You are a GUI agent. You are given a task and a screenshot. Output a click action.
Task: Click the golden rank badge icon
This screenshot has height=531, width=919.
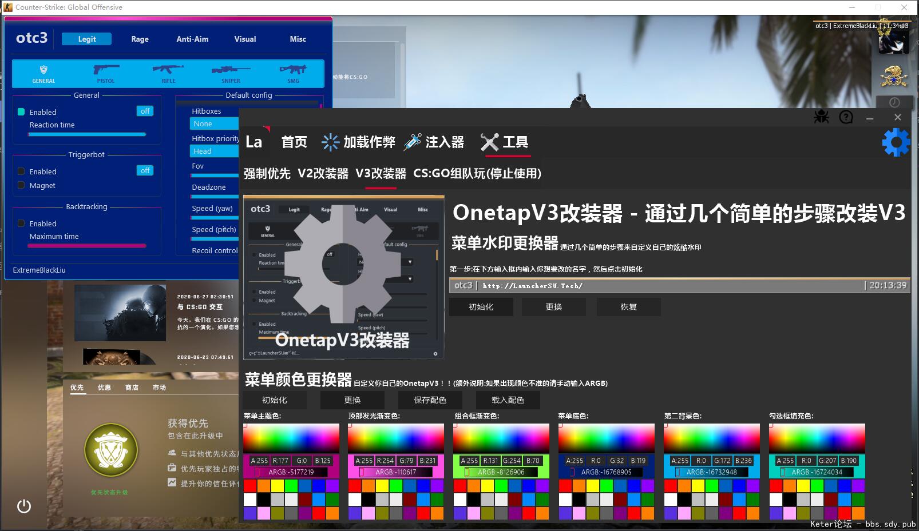pyautogui.click(x=894, y=76)
